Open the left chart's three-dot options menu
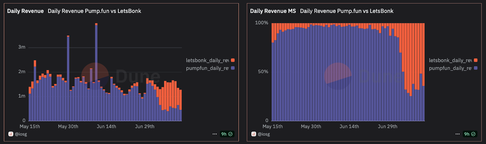 tap(215, 134)
